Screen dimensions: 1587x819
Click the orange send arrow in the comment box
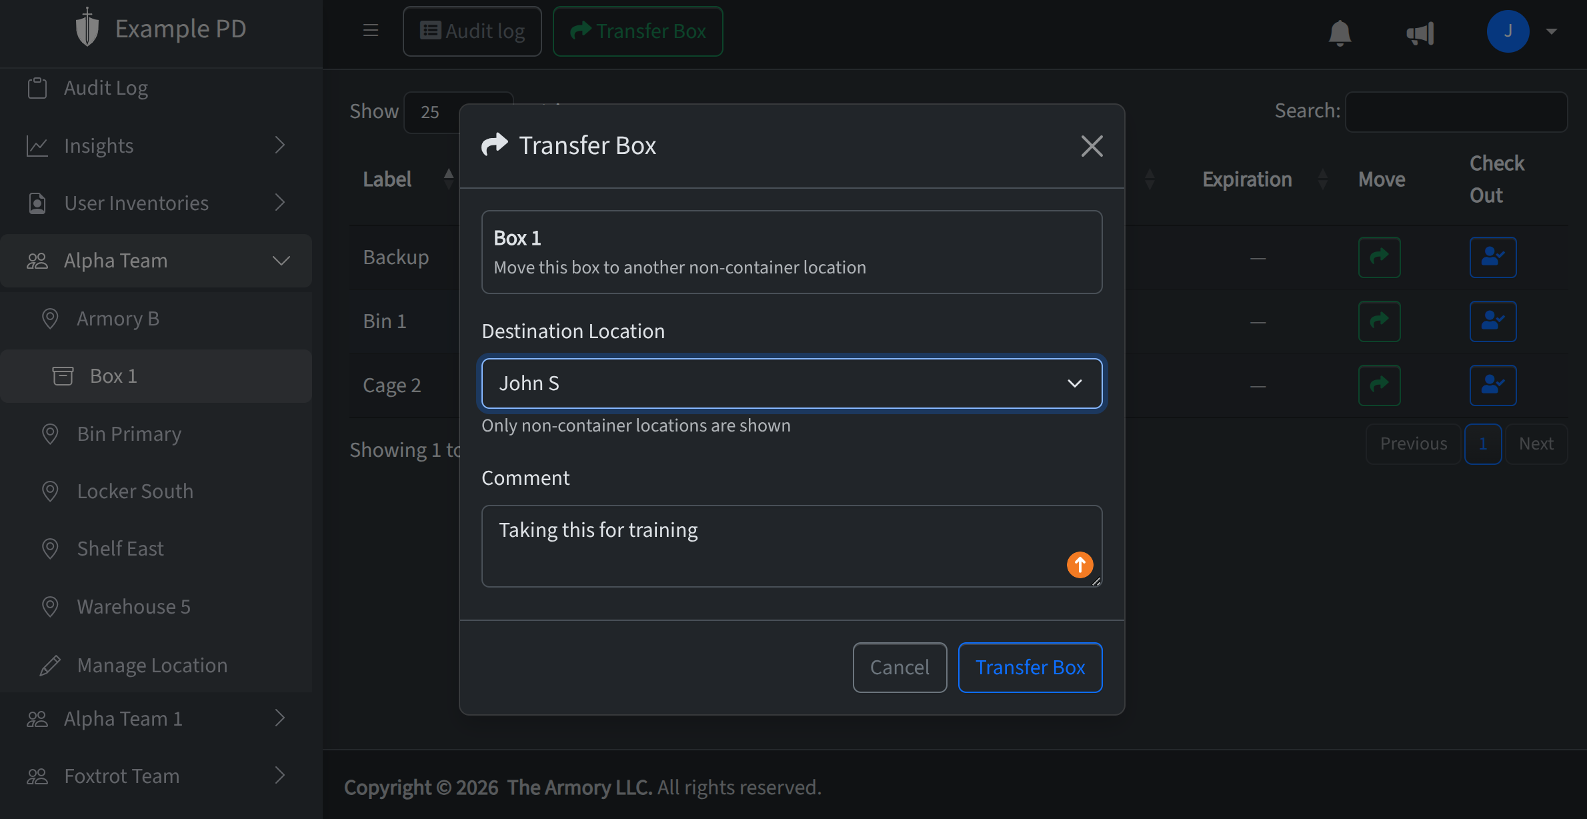click(1080, 564)
